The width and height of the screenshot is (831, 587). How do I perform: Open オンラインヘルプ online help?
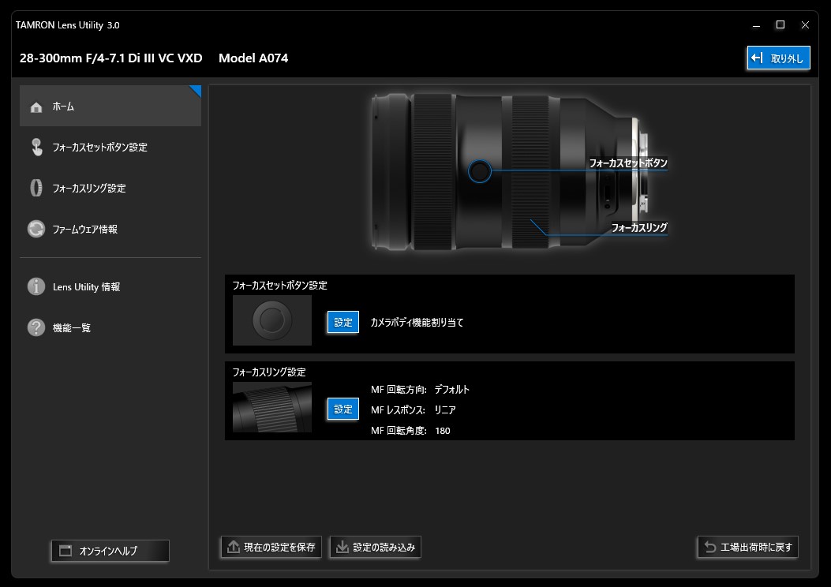click(110, 551)
